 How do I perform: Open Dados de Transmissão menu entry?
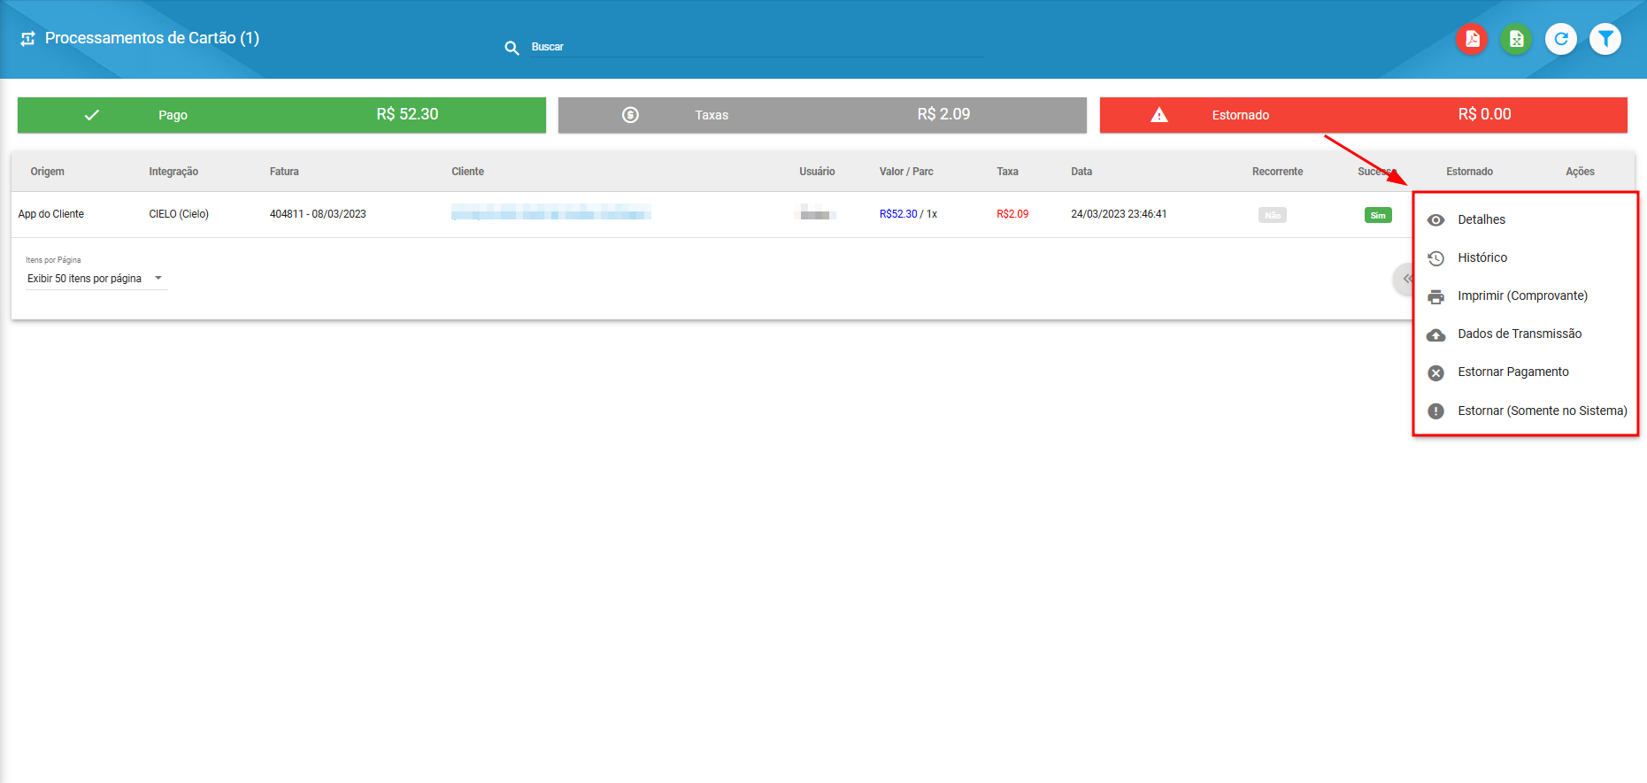point(1526,334)
